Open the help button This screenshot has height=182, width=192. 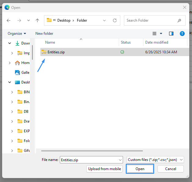tap(182, 34)
